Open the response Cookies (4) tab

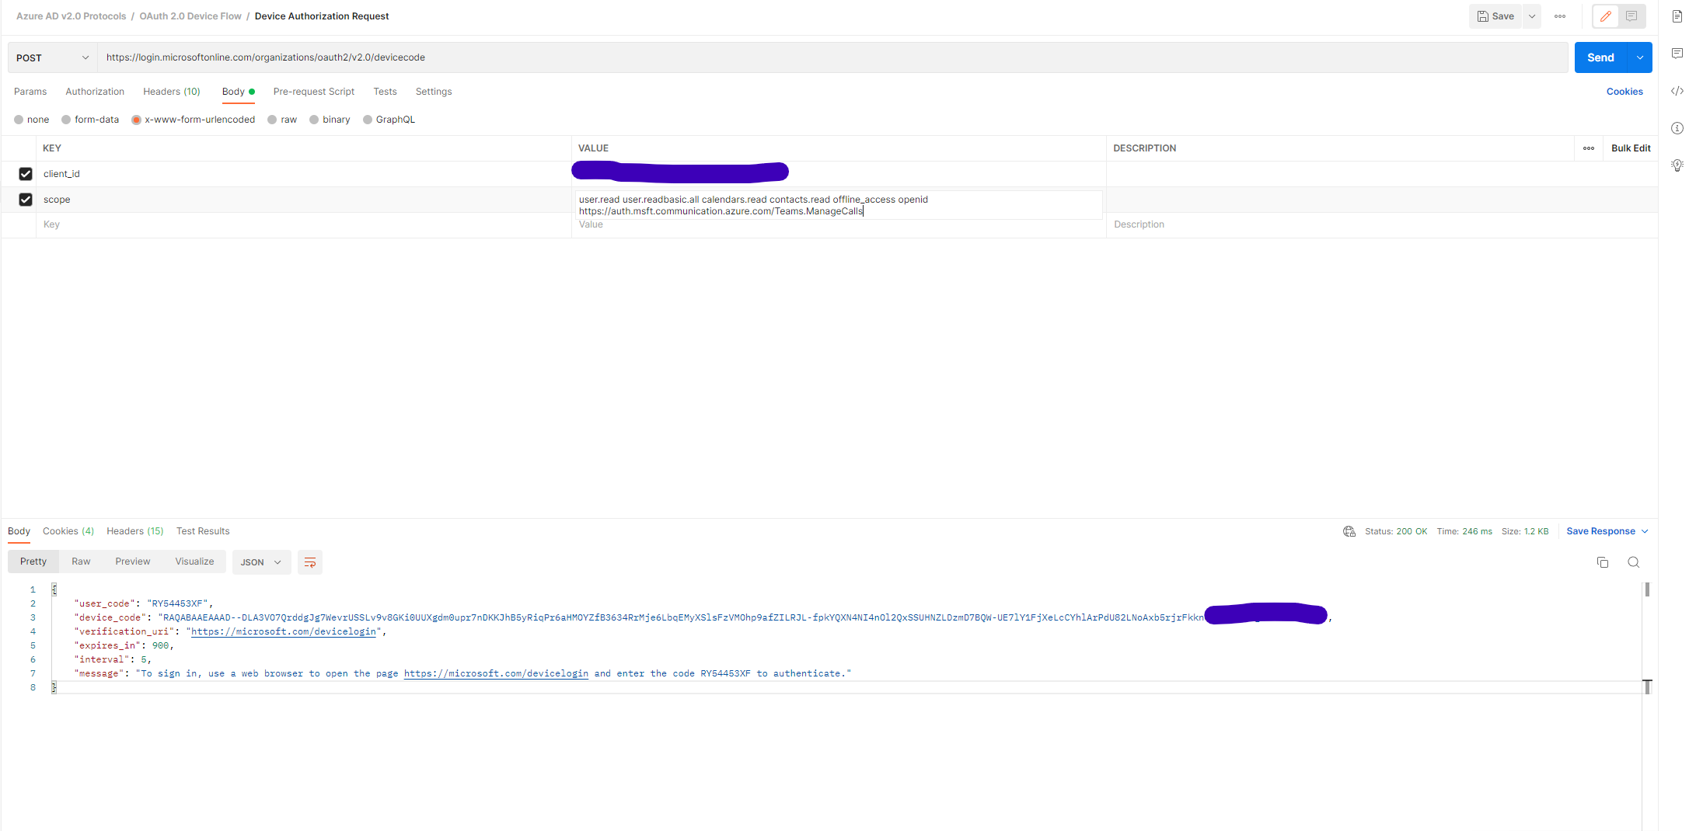coord(68,531)
